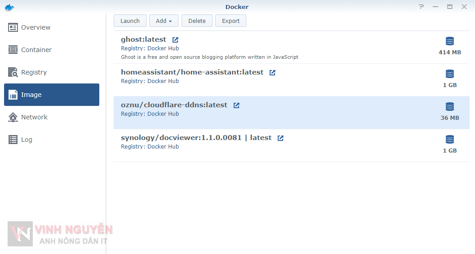Open external link for homeassistant image
This screenshot has width=475, height=254.
pos(272,72)
